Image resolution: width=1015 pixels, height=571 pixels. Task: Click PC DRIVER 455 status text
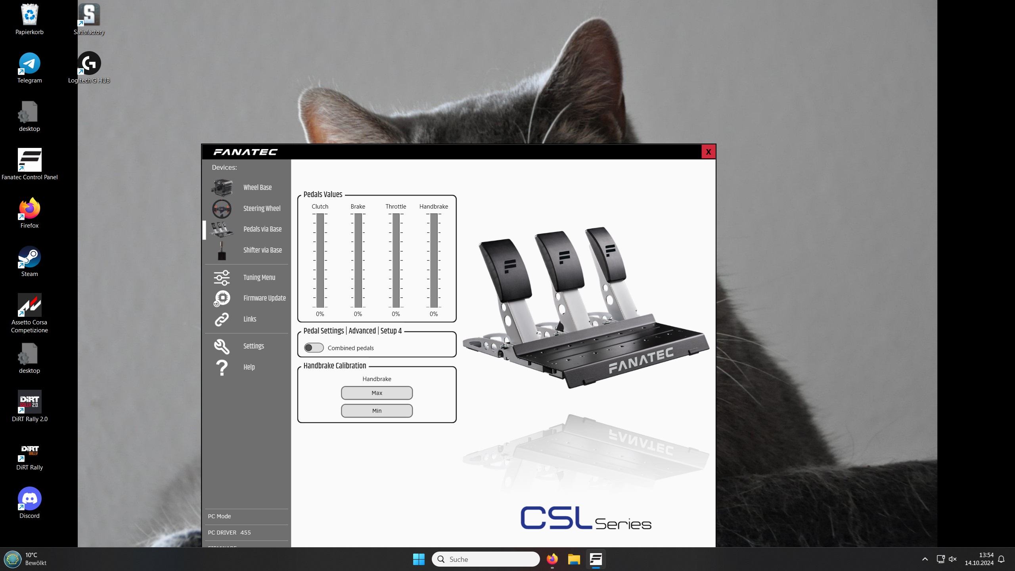(229, 533)
